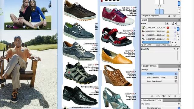
Task: Click the Update Link button
Action: 169,45
